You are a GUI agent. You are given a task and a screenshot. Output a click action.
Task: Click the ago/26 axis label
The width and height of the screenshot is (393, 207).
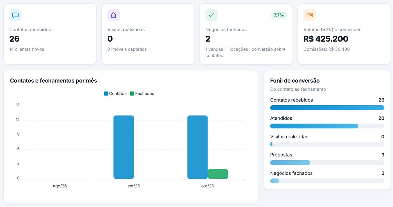(60, 186)
